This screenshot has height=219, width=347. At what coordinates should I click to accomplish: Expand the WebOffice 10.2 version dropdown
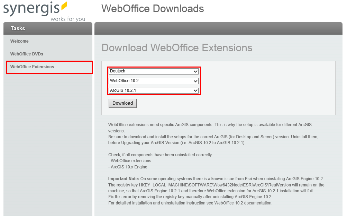click(154, 81)
